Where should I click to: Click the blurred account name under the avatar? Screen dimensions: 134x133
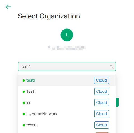(67, 48)
